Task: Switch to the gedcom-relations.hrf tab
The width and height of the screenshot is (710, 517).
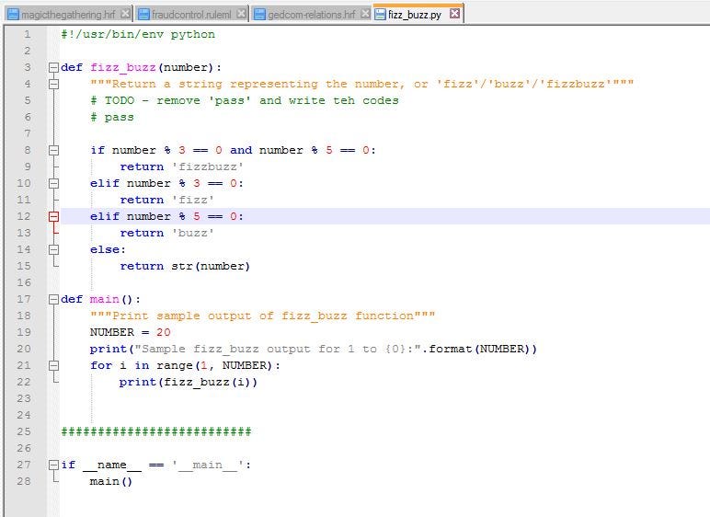Action: coord(311,15)
